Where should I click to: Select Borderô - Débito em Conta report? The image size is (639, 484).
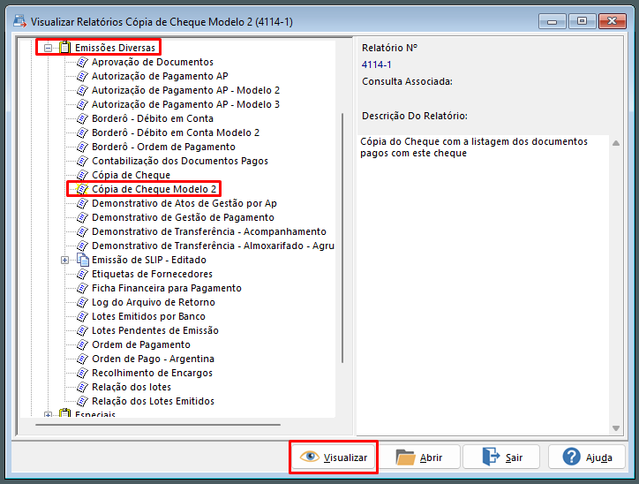[x=153, y=118]
